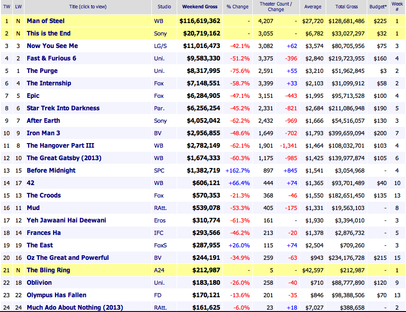This screenshot has width=406, height=312.
Task: Open the Now You See Me page
Action: (52, 46)
